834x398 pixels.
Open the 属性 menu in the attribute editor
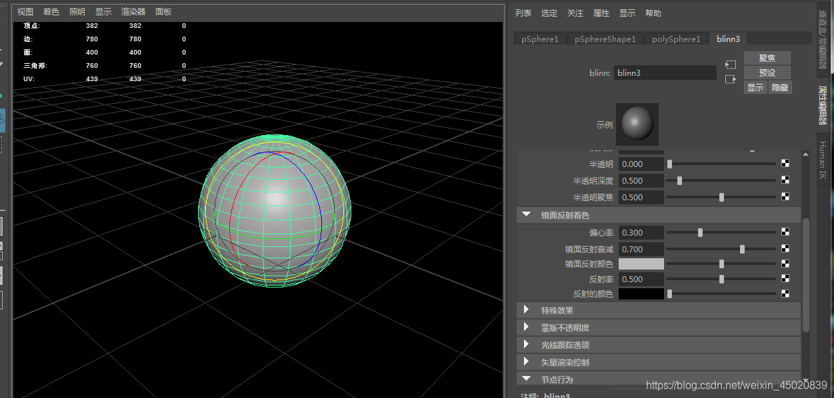[x=601, y=13]
